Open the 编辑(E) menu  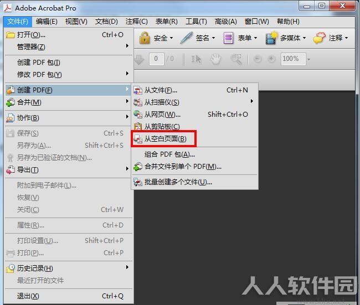coord(47,22)
